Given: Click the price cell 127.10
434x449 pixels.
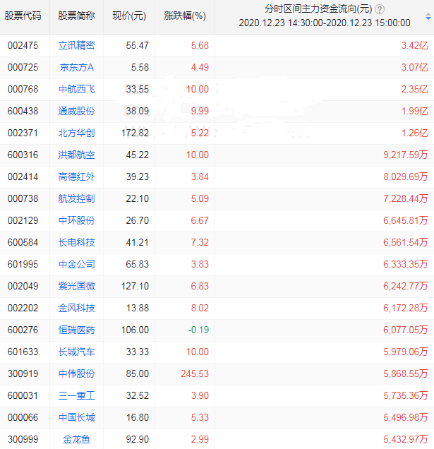Looking at the screenshot, I should 135,287.
